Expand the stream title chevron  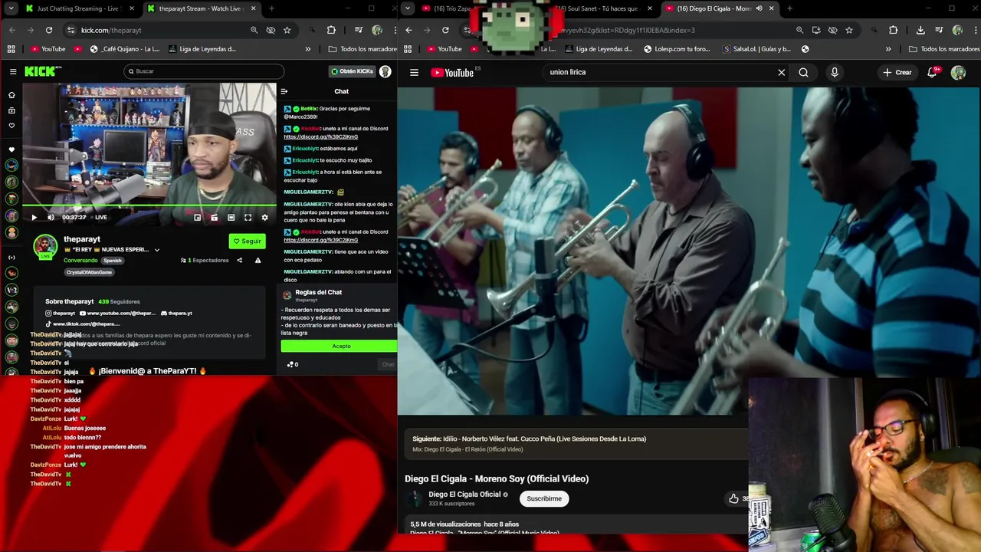tap(157, 250)
